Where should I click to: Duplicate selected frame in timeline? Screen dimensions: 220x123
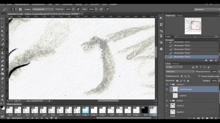[x=51, y=118]
